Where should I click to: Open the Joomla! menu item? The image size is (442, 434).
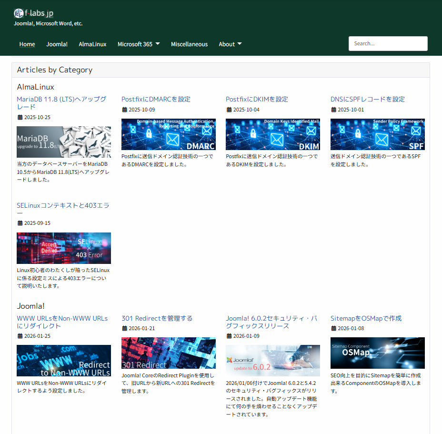57,44
